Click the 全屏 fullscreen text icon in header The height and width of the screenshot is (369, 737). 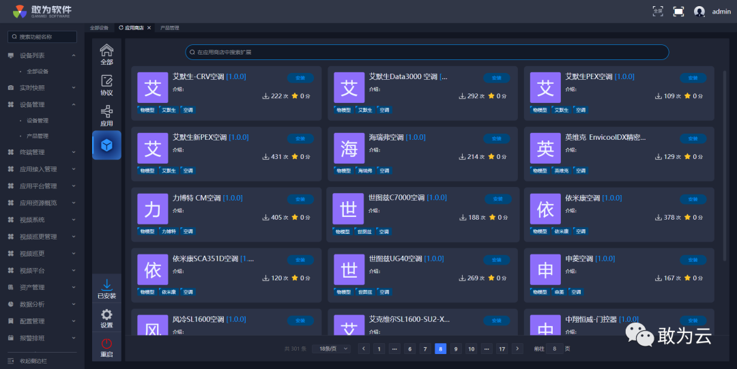point(658,12)
